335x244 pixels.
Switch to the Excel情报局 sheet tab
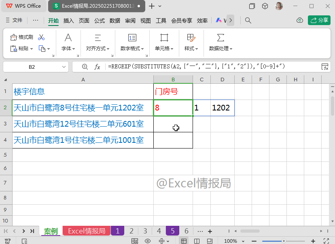(x=87, y=231)
